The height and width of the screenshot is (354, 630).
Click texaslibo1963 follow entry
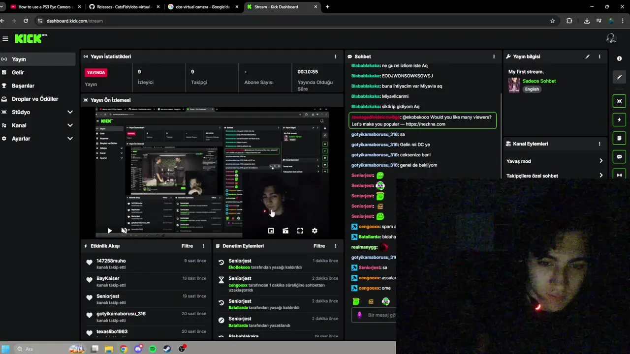click(x=112, y=331)
